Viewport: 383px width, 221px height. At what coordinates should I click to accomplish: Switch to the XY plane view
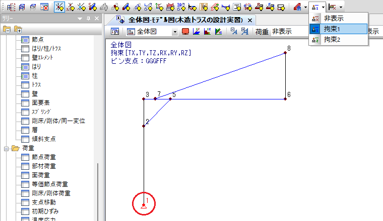click(197, 32)
